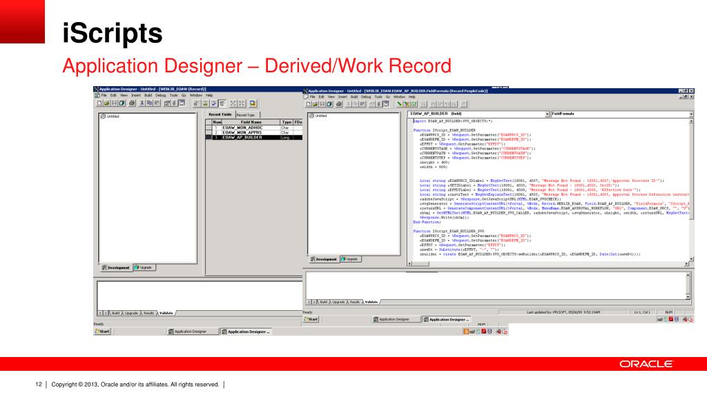The width and height of the screenshot is (707, 397).
Task: Click first Application Designer taskbar button, back window
Action: point(192,332)
